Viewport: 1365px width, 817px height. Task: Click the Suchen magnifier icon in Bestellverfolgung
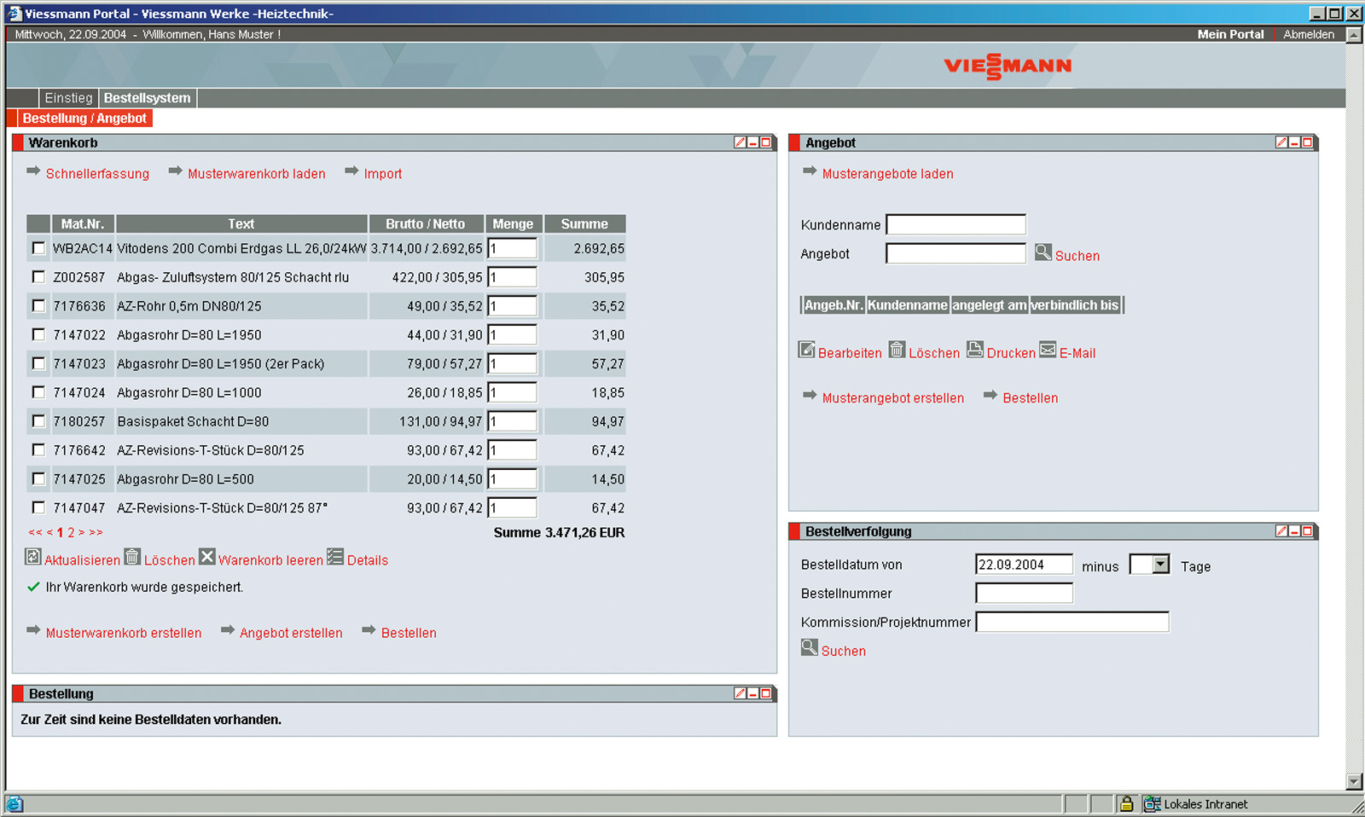point(810,647)
